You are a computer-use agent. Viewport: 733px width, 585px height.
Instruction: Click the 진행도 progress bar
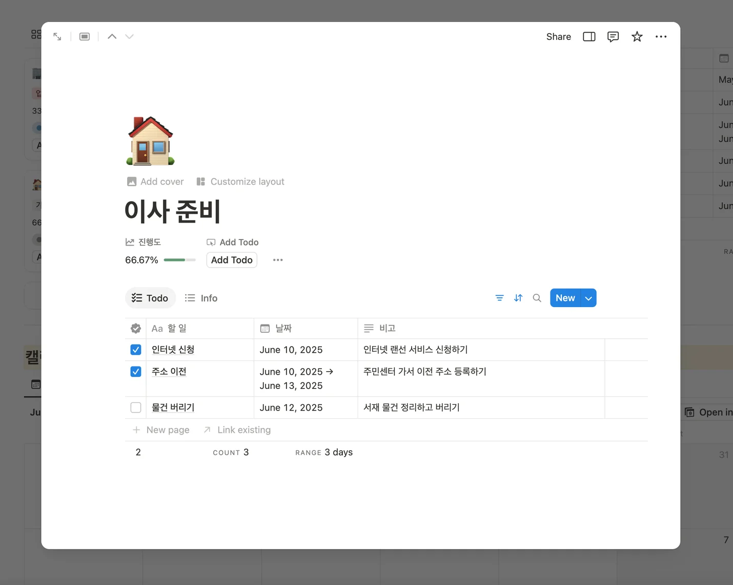point(179,259)
